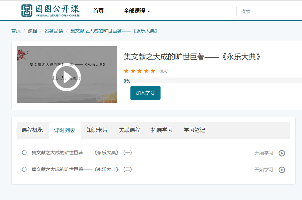
Task: Click the course title breadcrumb link
Action: tap(114, 31)
